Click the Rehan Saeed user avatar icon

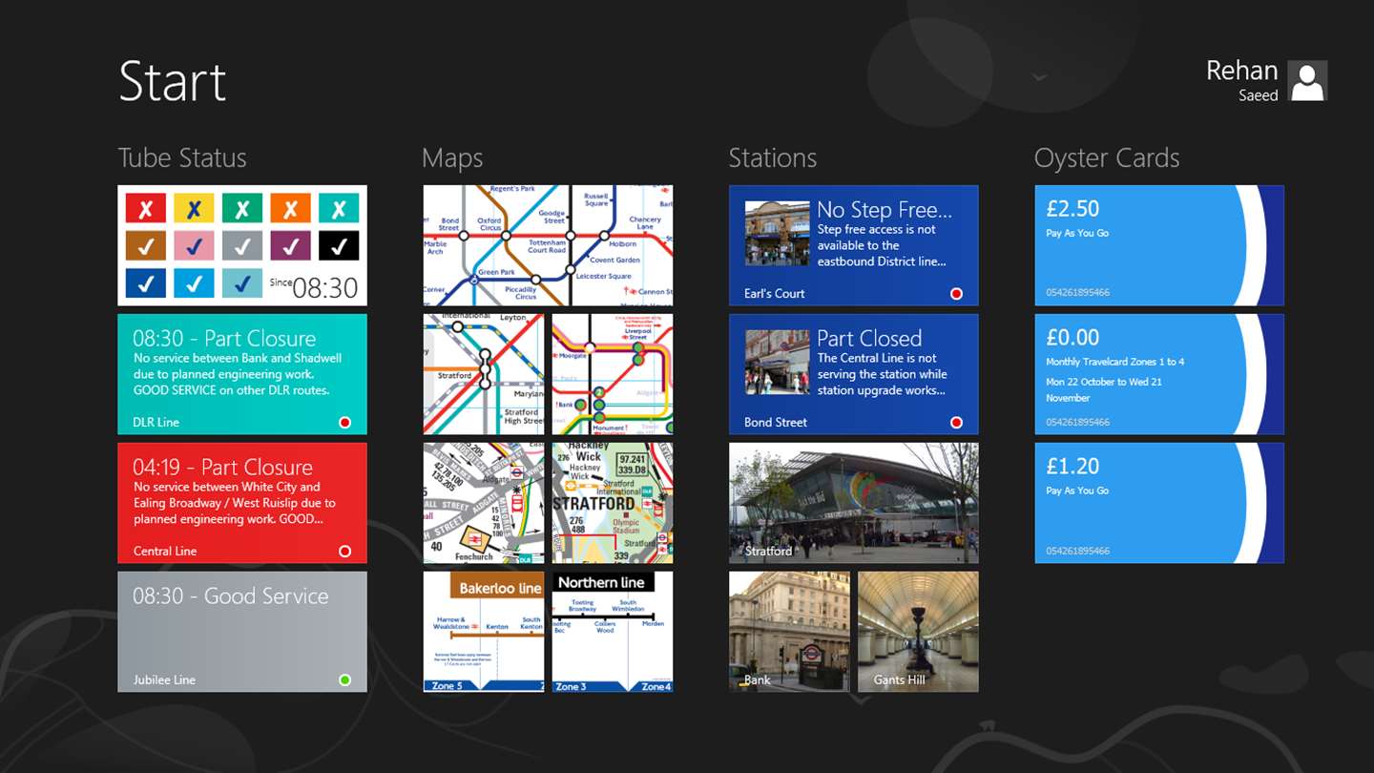point(1307,81)
